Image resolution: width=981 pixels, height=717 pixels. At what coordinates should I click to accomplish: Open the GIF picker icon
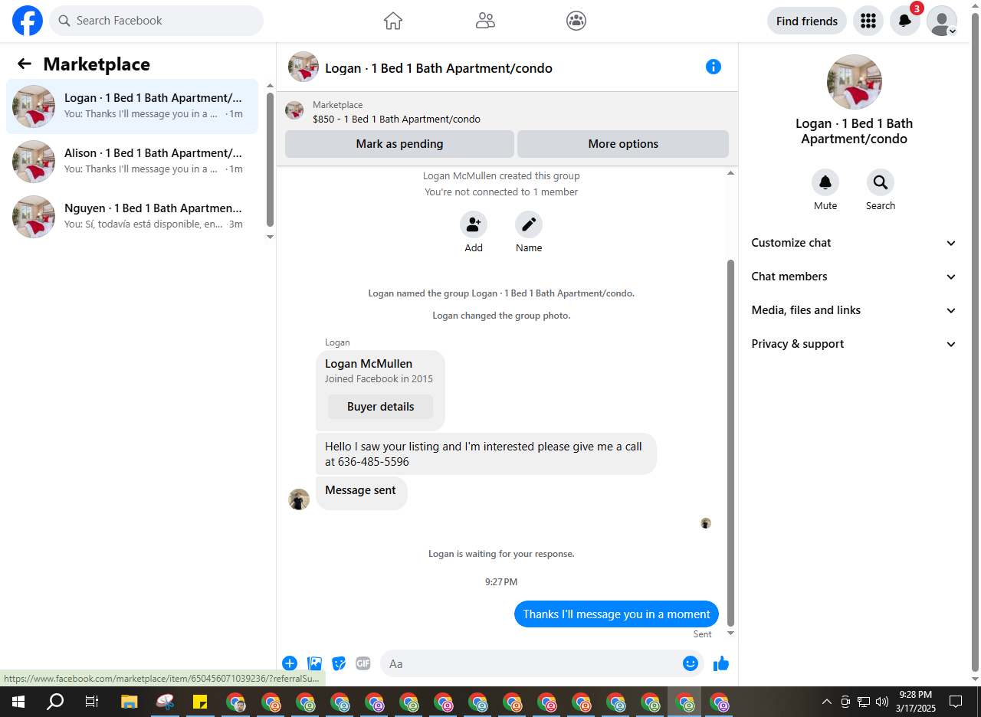click(363, 663)
